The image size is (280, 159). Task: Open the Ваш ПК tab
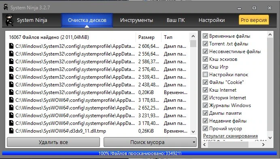[x=176, y=20]
